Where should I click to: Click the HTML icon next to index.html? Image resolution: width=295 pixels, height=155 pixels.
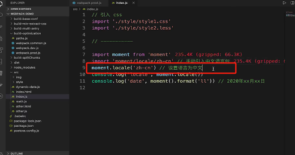click(x=13, y=92)
